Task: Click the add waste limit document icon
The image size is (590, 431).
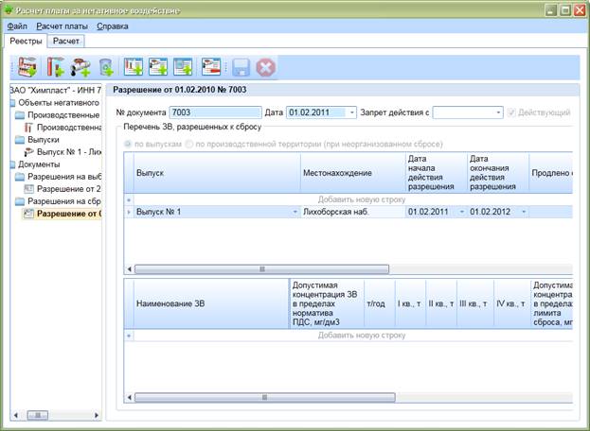Action: pyautogui.click(x=183, y=67)
